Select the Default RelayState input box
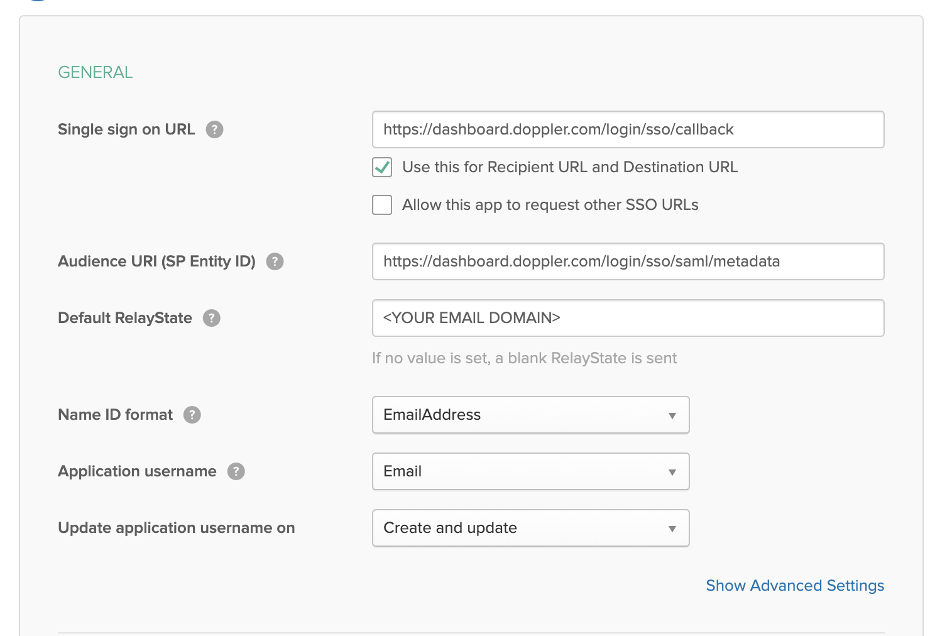 click(628, 318)
